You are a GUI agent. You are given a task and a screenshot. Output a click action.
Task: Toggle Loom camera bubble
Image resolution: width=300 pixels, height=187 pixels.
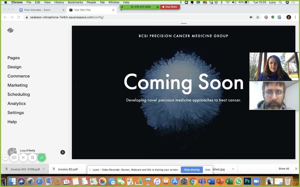[14, 158]
